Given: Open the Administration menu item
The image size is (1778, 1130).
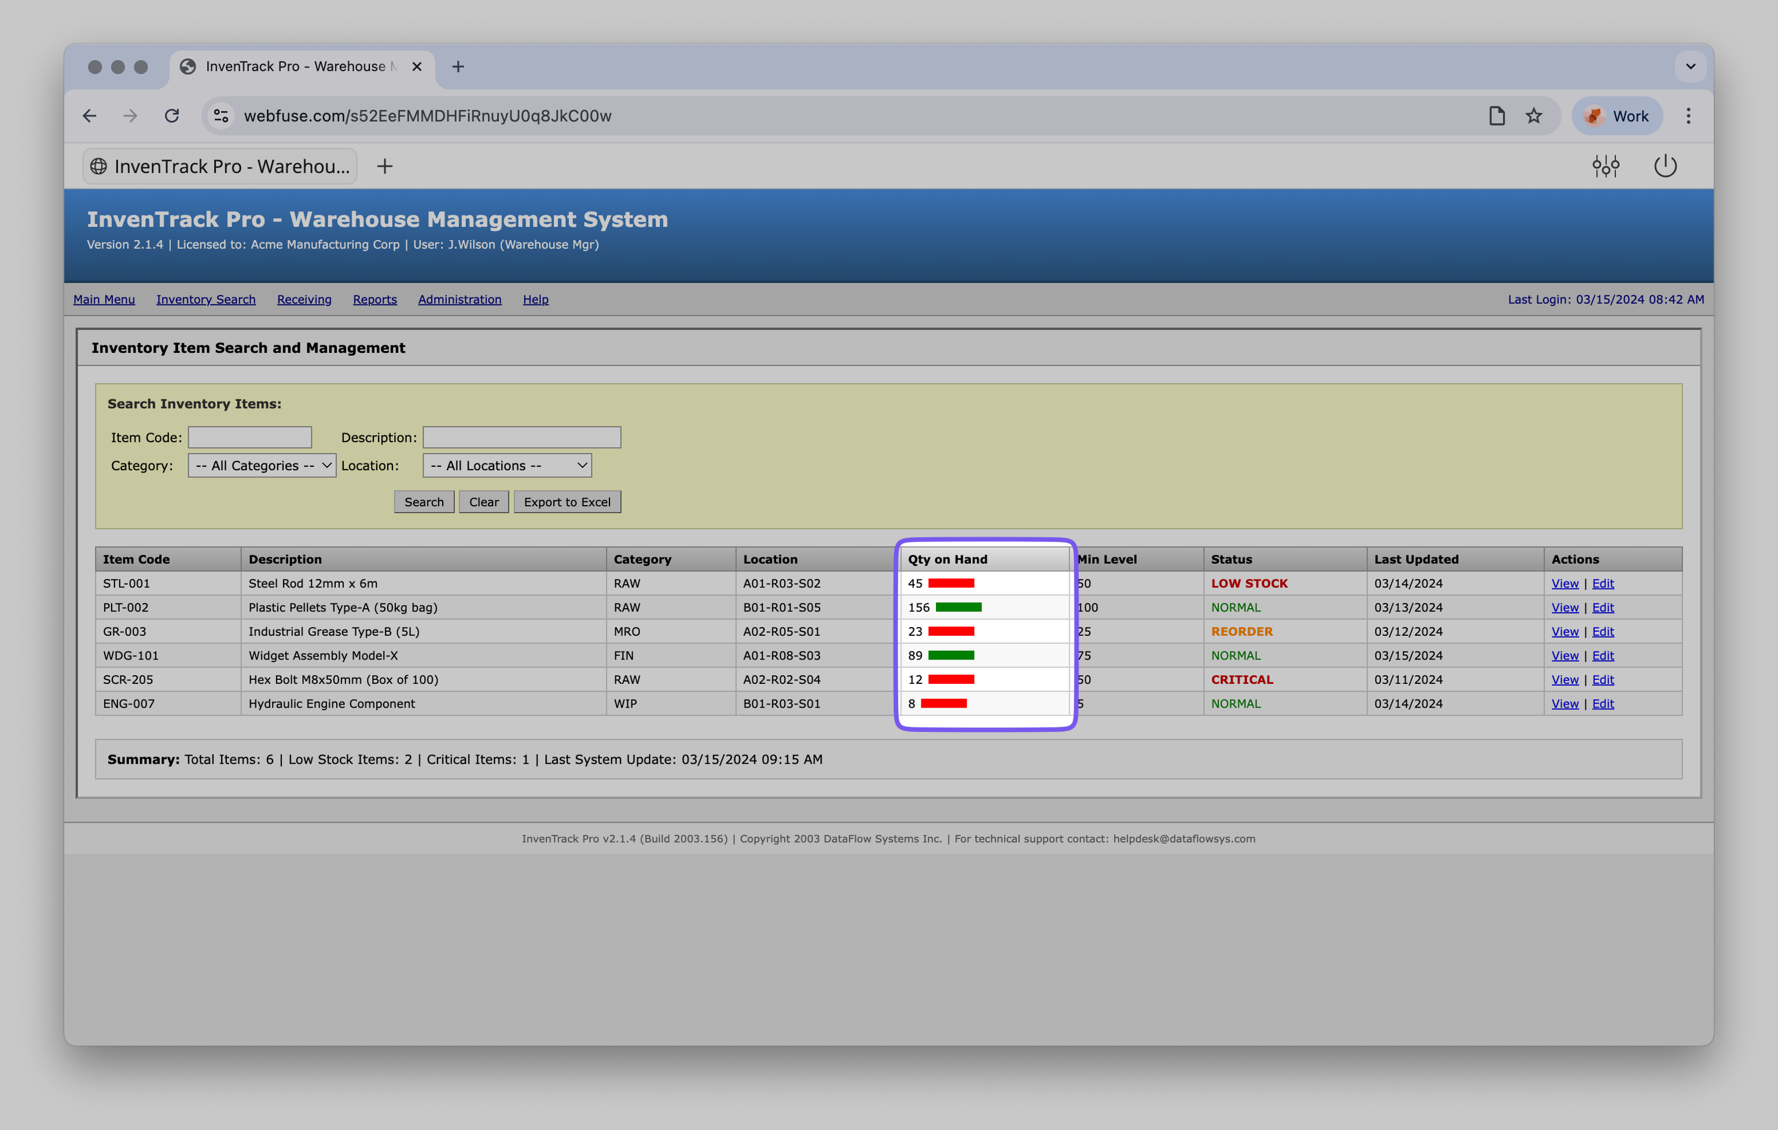Looking at the screenshot, I should pos(460,300).
